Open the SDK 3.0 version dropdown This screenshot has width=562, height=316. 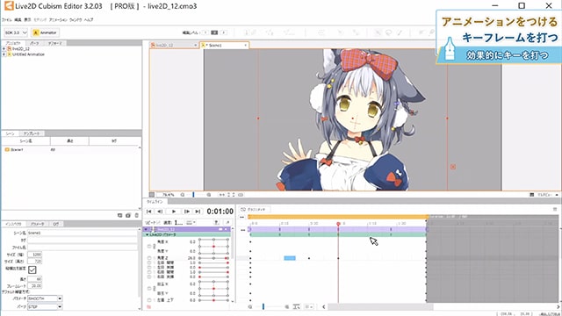click(16, 32)
